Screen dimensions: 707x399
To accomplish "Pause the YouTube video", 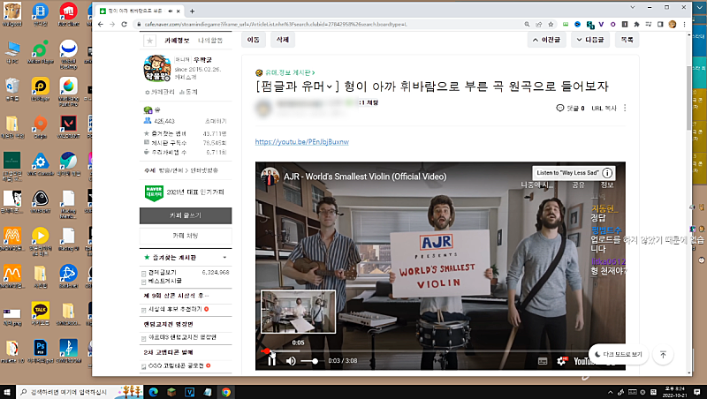I will pos(272,361).
